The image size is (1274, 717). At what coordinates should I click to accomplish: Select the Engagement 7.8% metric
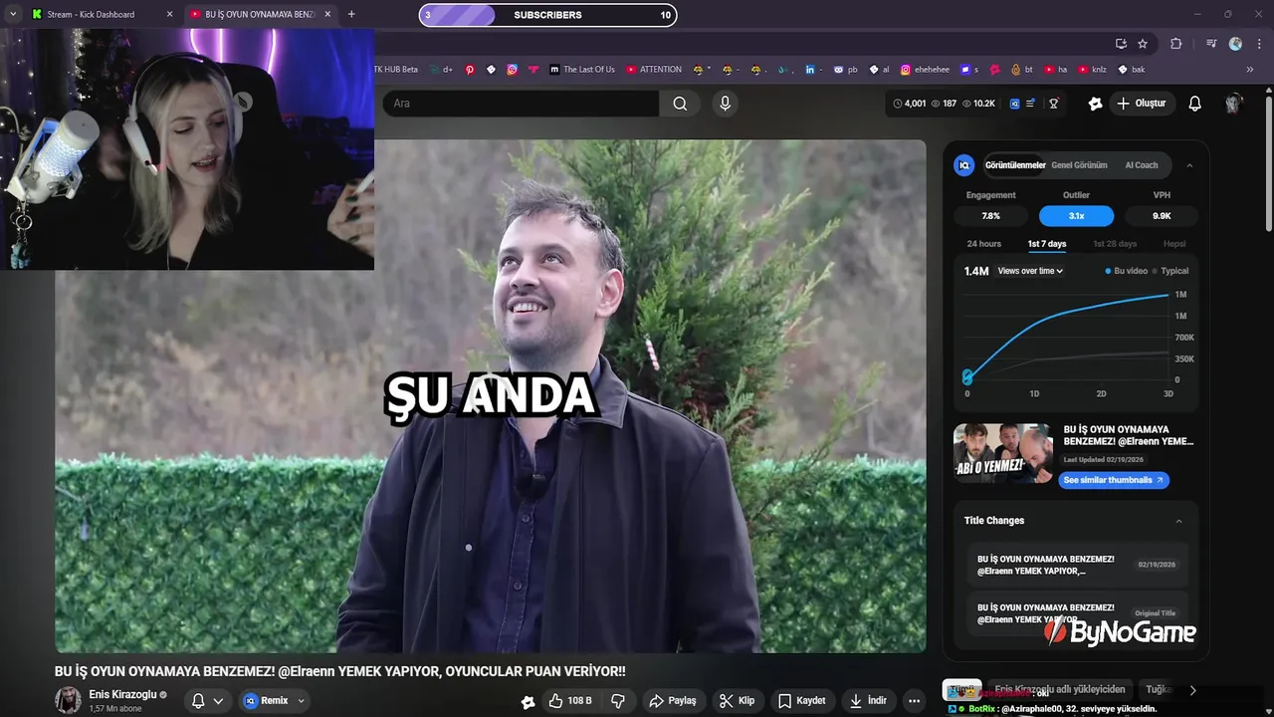pyautogui.click(x=991, y=216)
